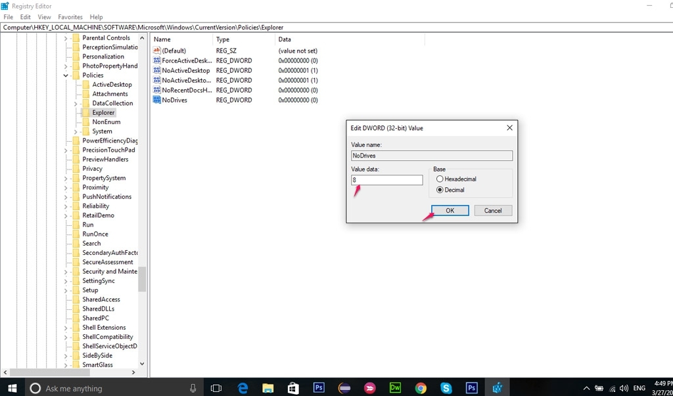This screenshot has width=673, height=396.
Task: Open the View menu
Action: [44, 17]
